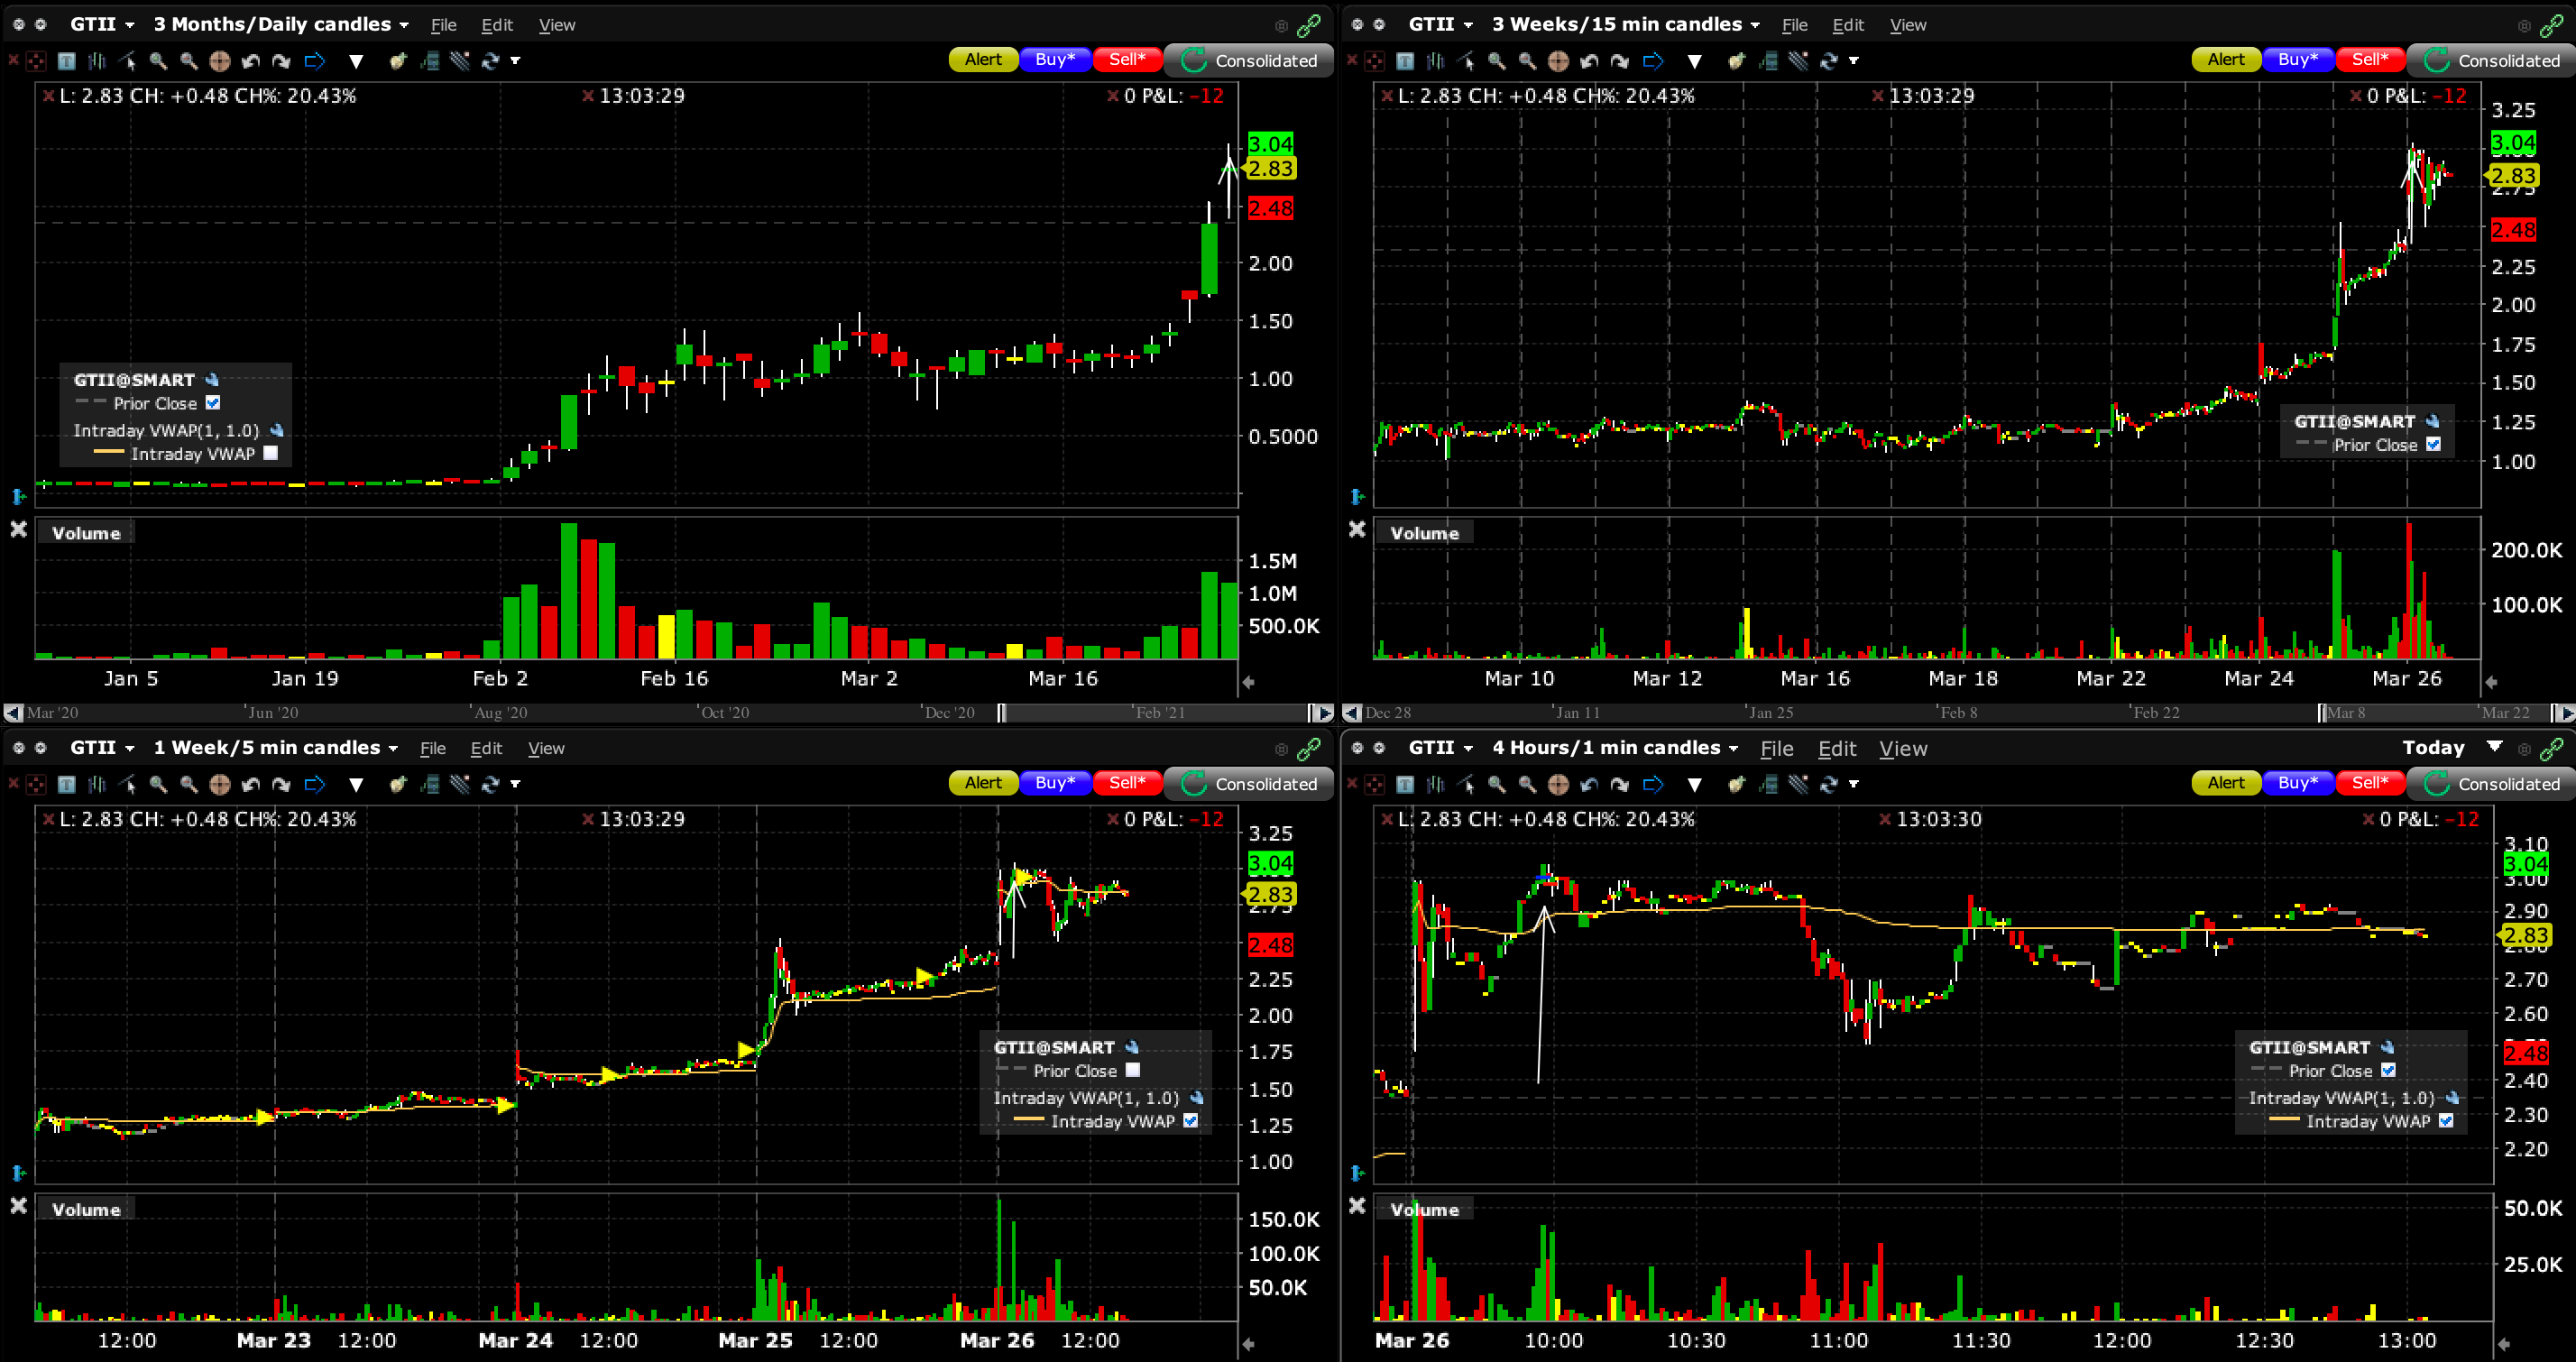Screen dimensions: 2576x1362
Task: Click undo arrow in 5 min chart toolbar
Action: 250,784
